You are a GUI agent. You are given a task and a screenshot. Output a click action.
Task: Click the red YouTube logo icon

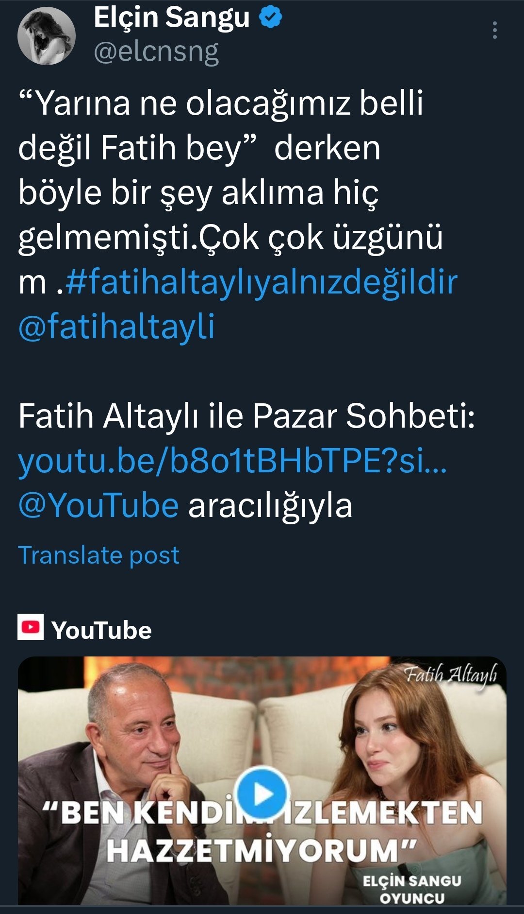31,627
